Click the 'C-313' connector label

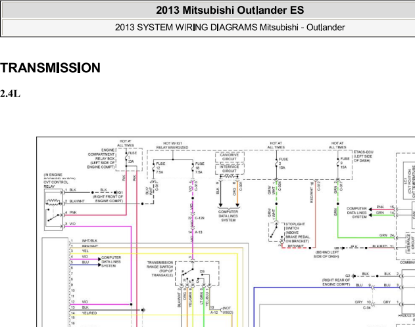(196, 186)
